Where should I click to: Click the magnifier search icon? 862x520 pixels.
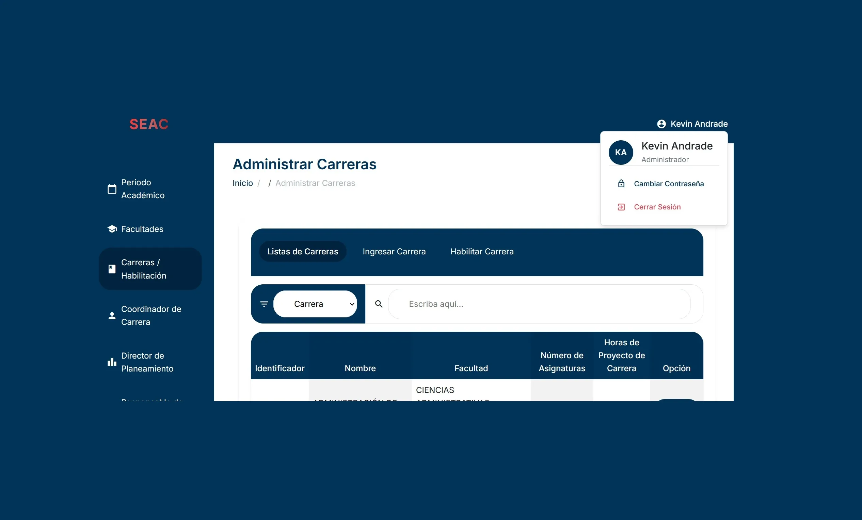click(379, 304)
